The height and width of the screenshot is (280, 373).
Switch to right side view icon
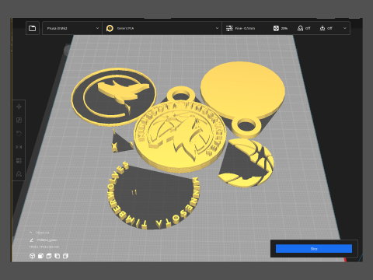pyautogui.click(x=65, y=256)
